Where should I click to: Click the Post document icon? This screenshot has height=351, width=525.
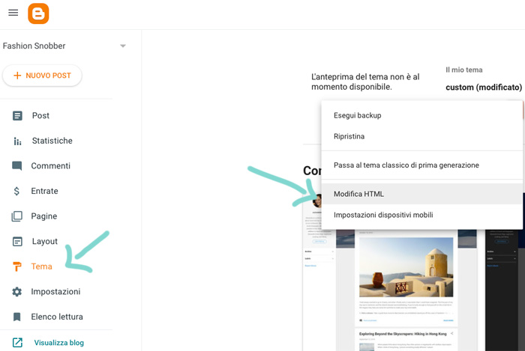pyautogui.click(x=17, y=115)
